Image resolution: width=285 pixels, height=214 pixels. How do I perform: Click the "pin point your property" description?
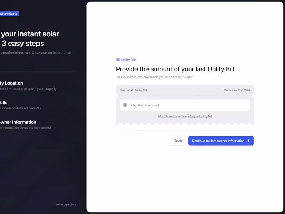pos(28,89)
